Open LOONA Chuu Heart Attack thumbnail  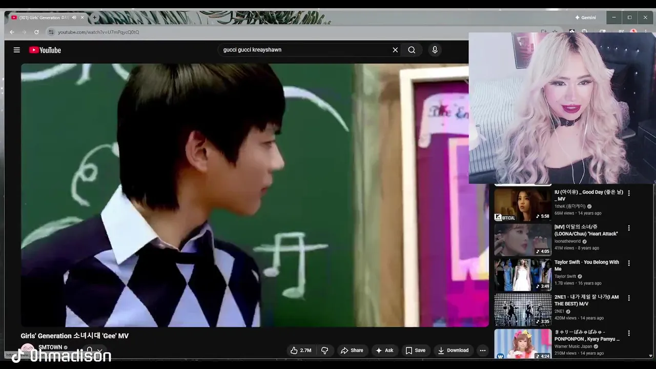pyautogui.click(x=523, y=239)
